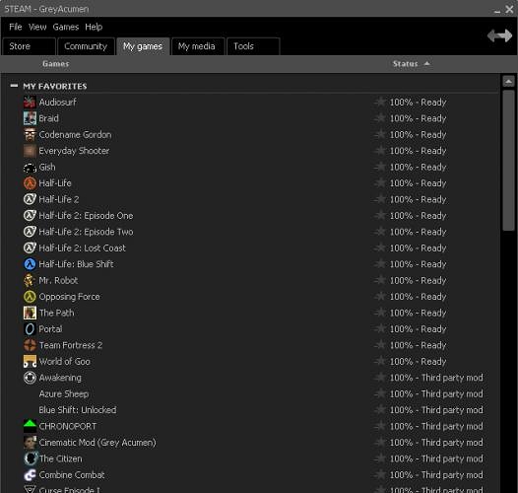
Task: Click the Everyday Shooter icon
Action: [x=30, y=151]
